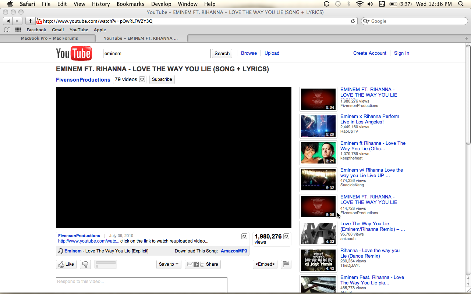Click the Respond to this video box
The image size is (471, 294).
(142, 285)
